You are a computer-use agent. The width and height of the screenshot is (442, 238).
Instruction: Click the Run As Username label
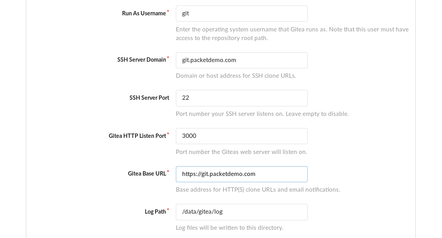pyautogui.click(x=144, y=13)
